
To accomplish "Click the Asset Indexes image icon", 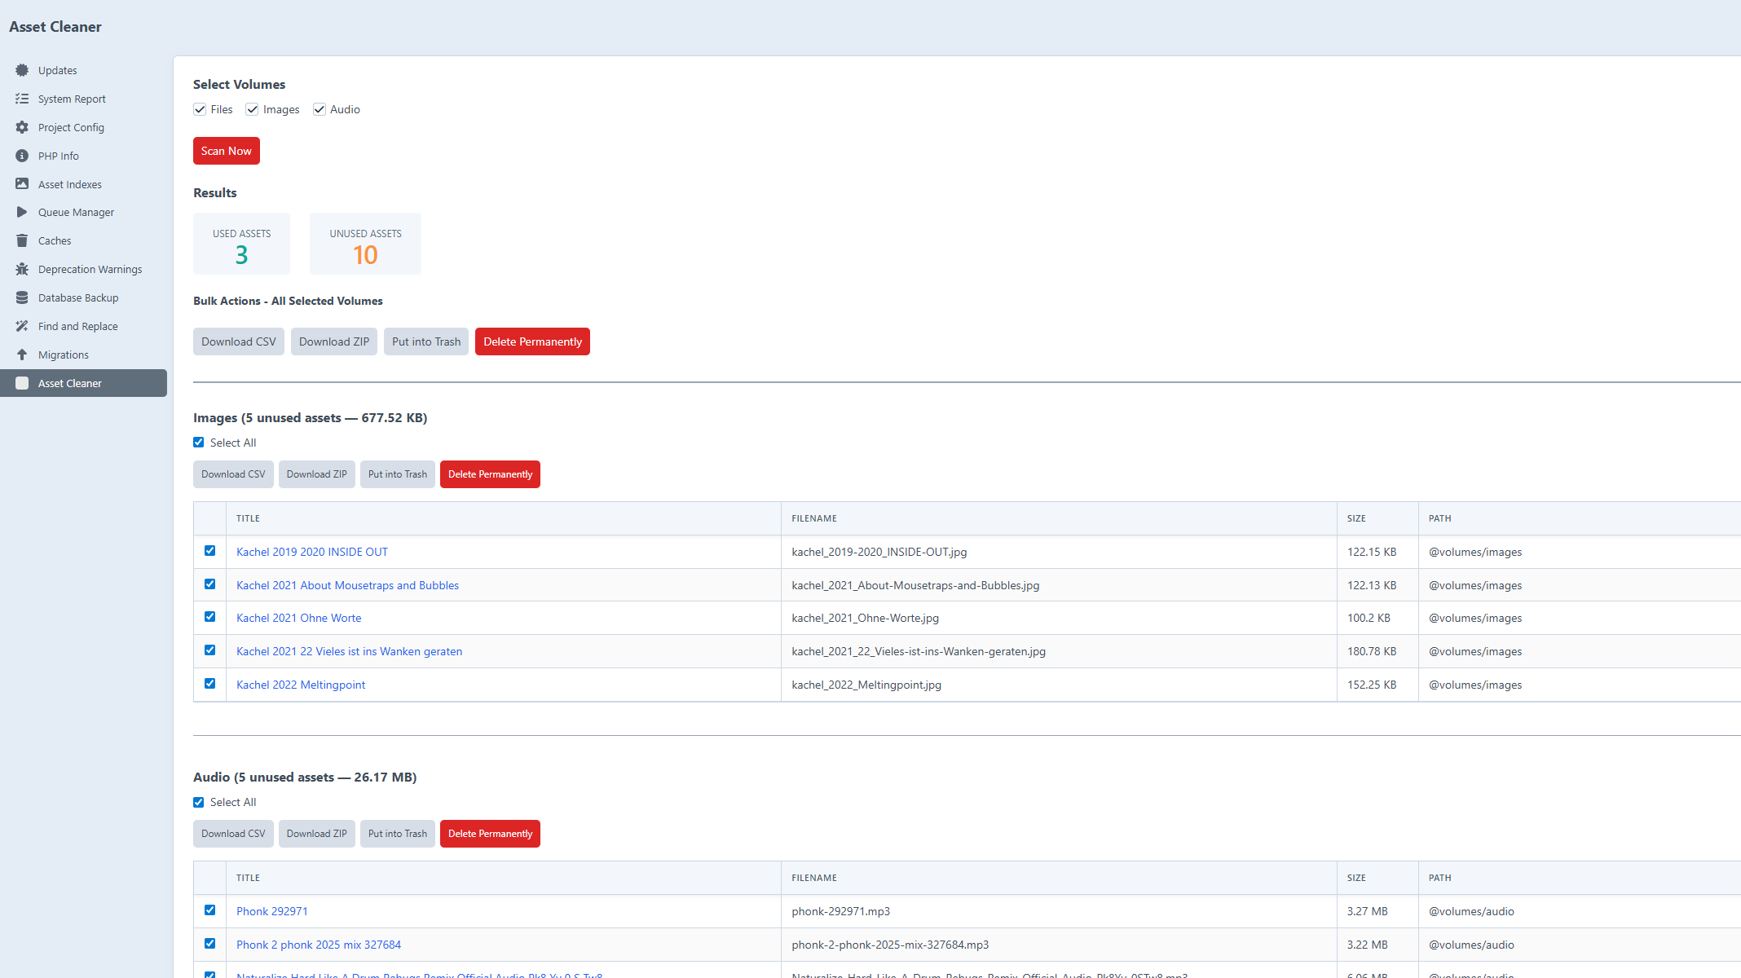I will [22, 184].
